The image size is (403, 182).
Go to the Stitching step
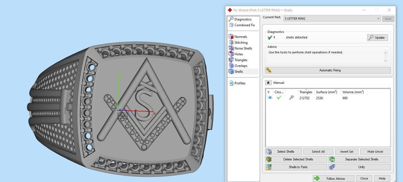(x=241, y=43)
